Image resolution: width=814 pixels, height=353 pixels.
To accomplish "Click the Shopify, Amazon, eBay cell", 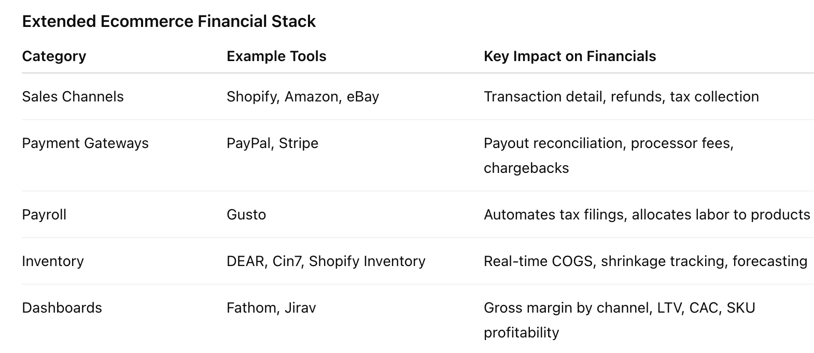I will click(x=302, y=97).
